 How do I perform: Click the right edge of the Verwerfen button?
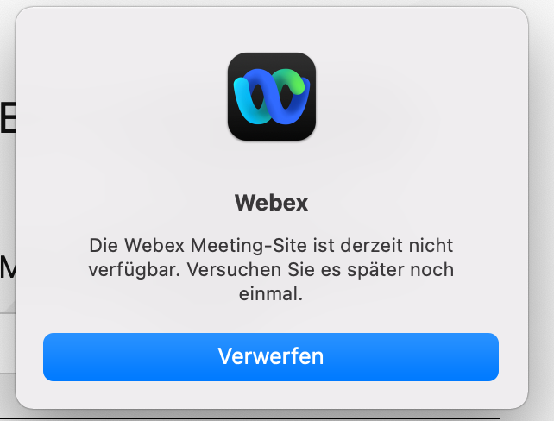coord(493,356)
